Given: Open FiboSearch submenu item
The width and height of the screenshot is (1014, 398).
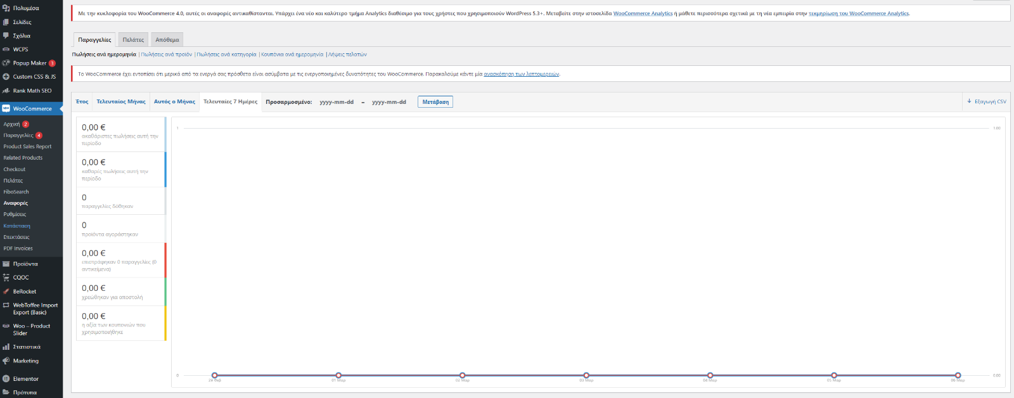Looking at the screenshot, I should [16, 192].
